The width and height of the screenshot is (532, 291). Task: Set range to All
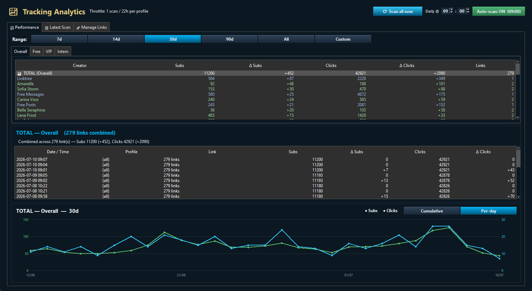click(x=286, y=39)
